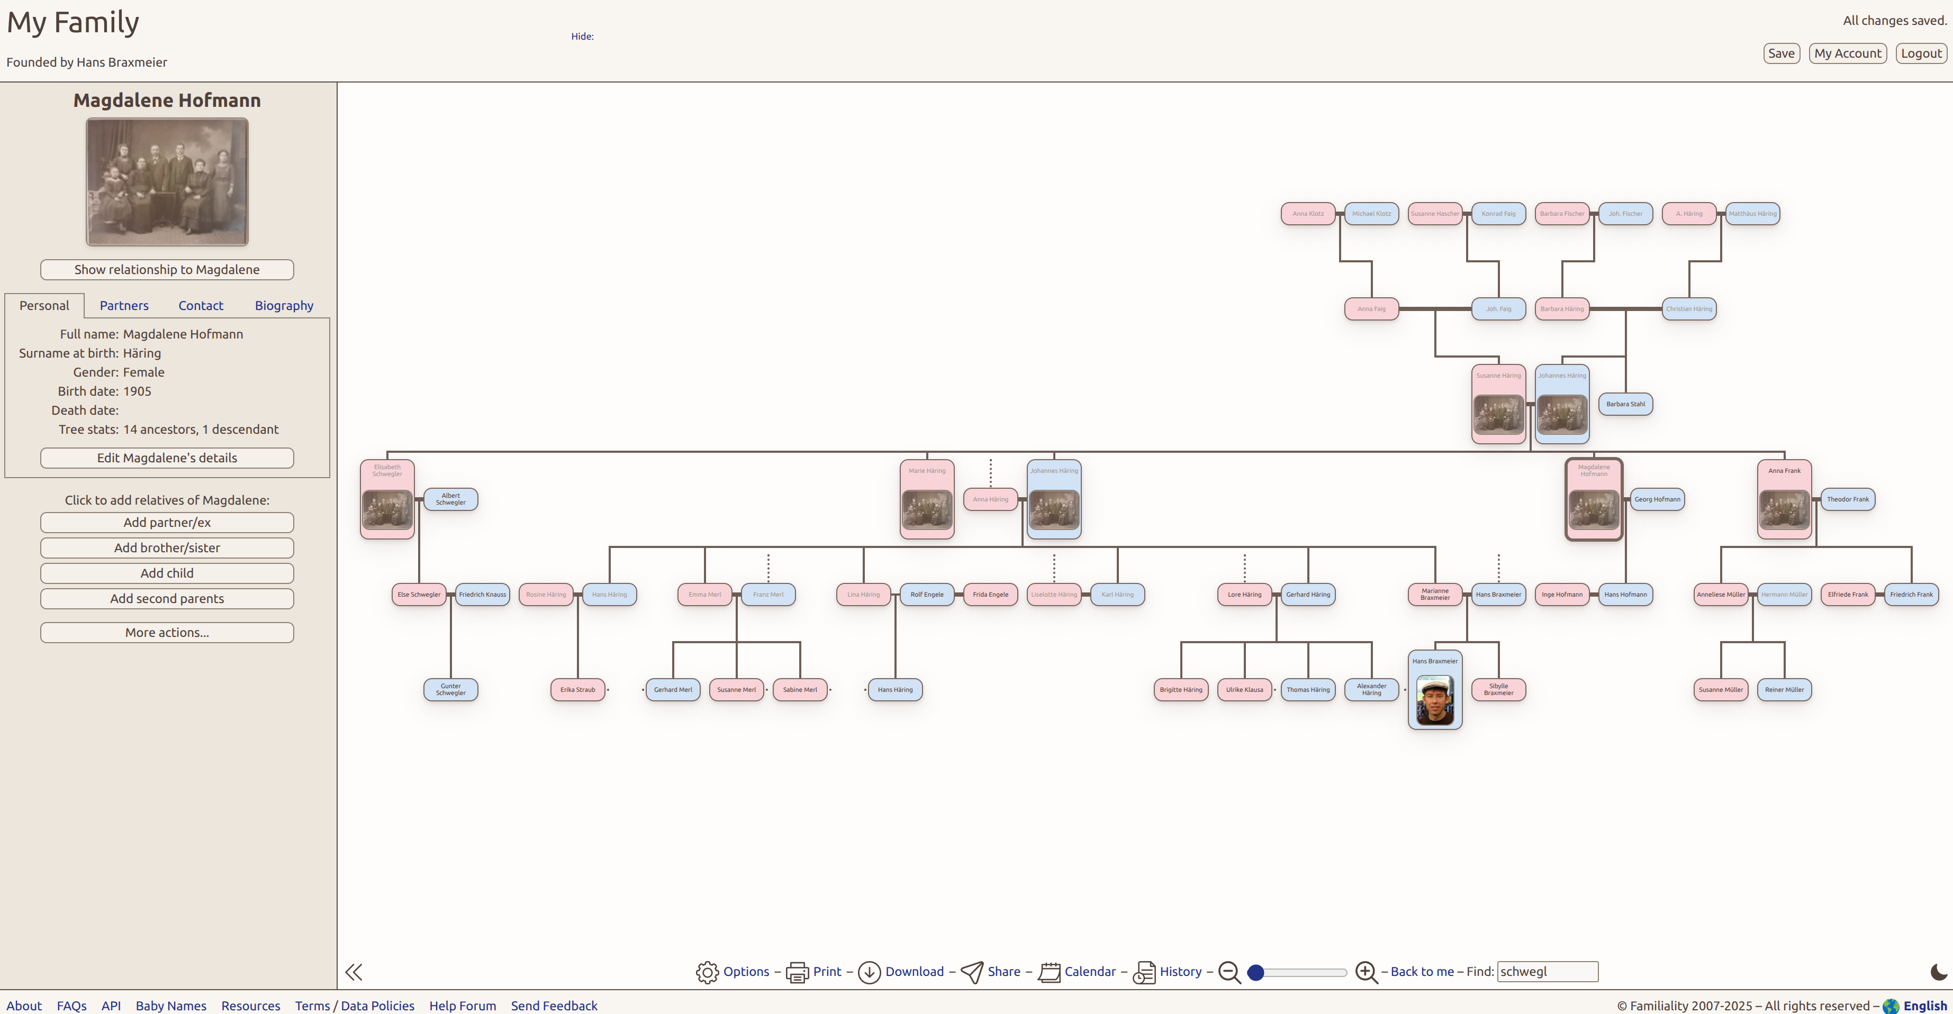Screen dimensions: 1953x1014
Task: Click the Print printer icon
Action: click(x=797, y=972)
